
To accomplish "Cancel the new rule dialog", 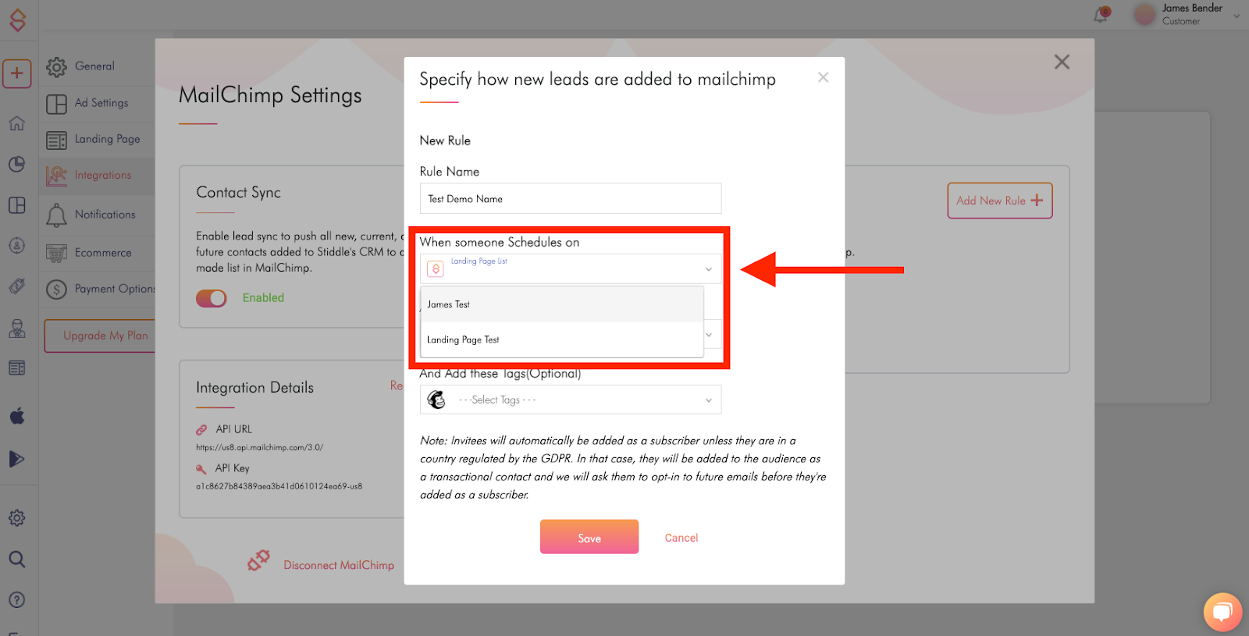I will pos(681,538).
